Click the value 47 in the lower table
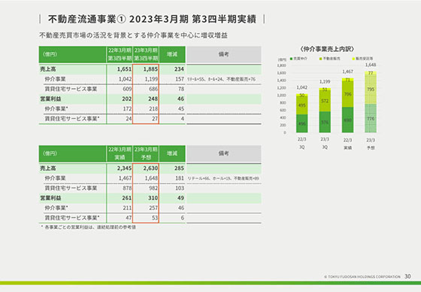This screenshot has width=421, height=292. click(x=129, y=217)
